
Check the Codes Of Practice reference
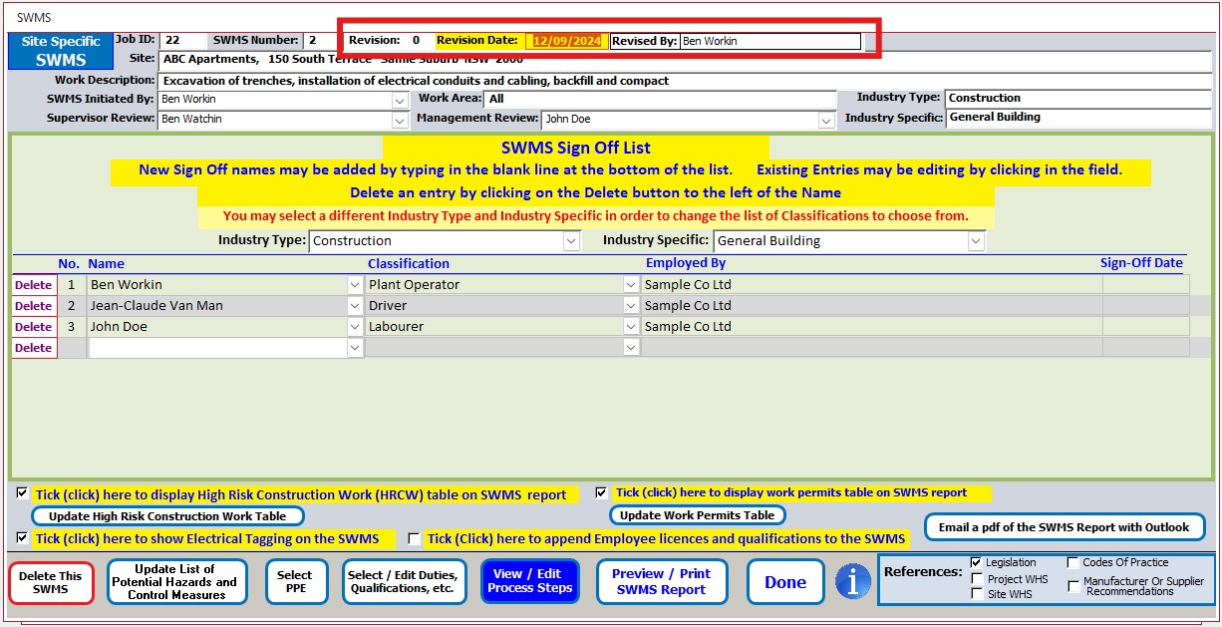click(1072, 562)
